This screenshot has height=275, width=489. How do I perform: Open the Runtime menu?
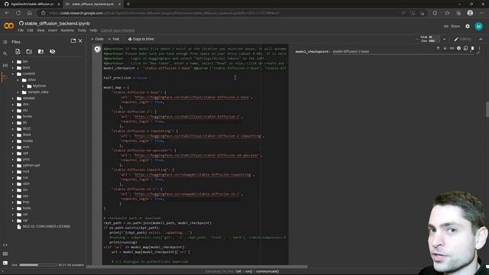tap(67, 31)
